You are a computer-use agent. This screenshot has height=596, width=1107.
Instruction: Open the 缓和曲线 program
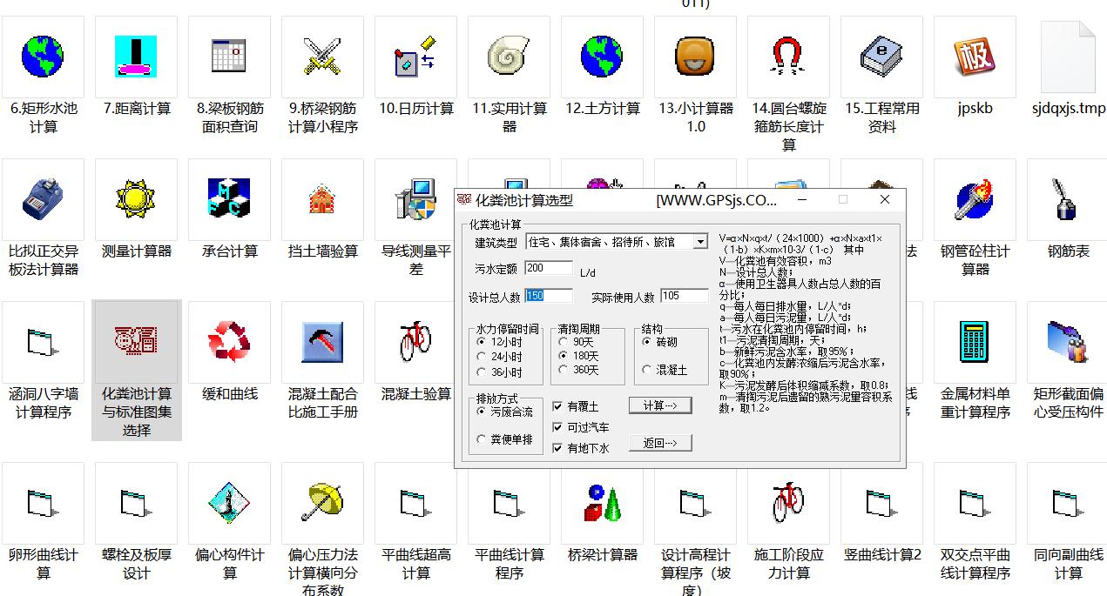point(229,341)
